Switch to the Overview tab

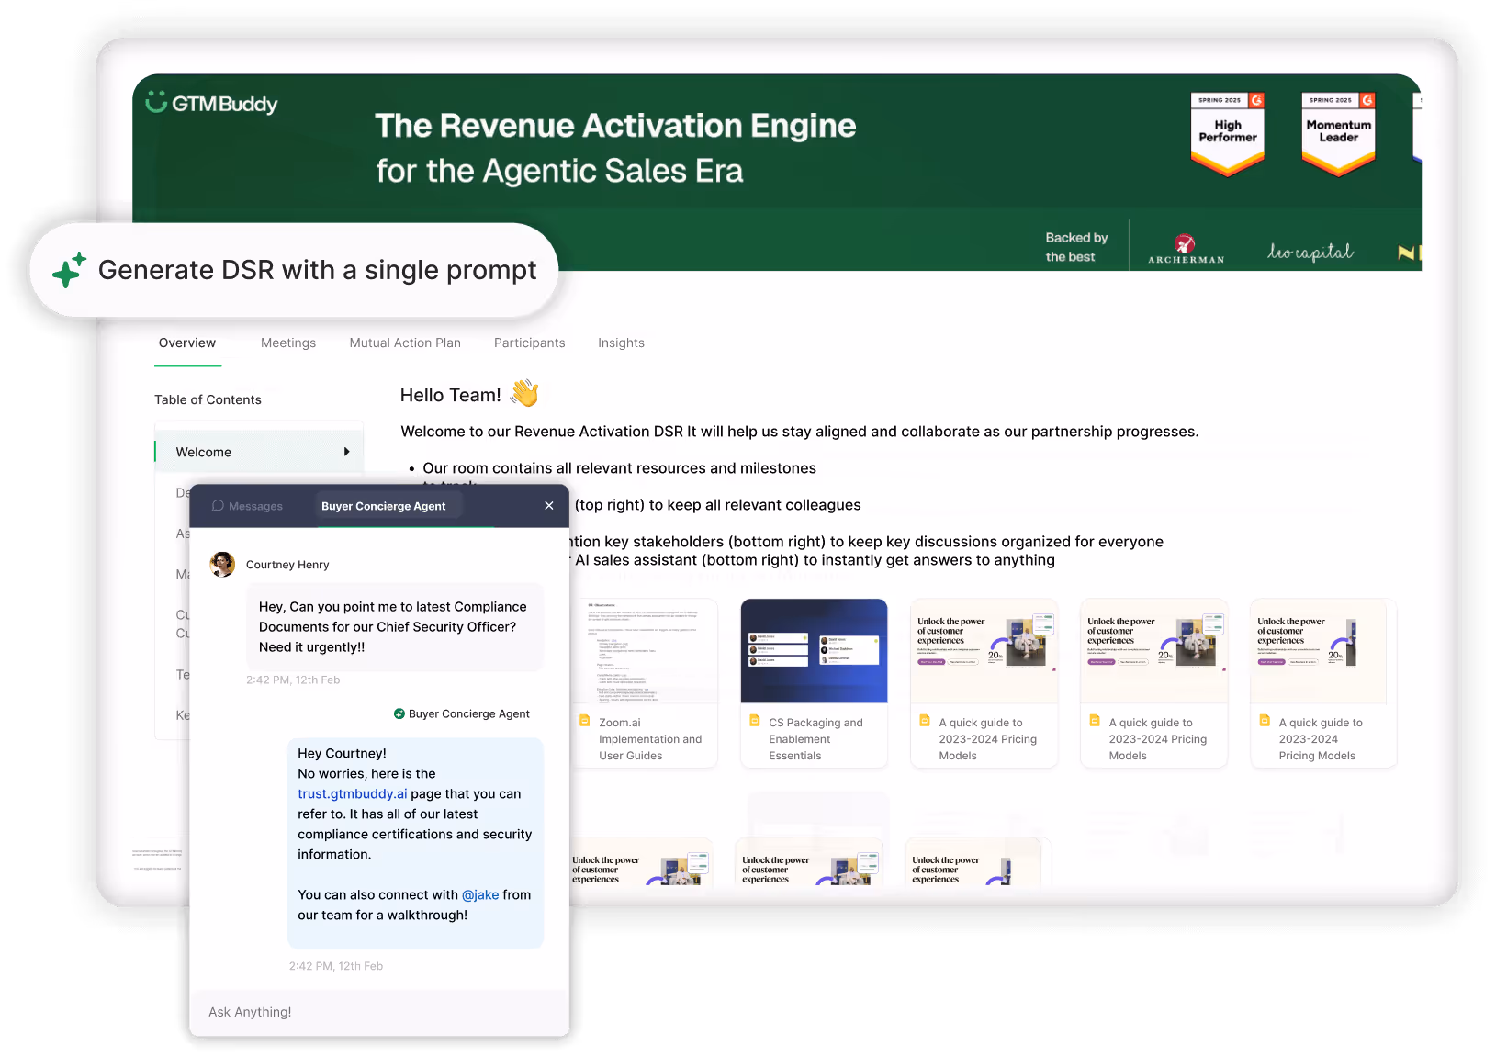[x=187, y=343]
